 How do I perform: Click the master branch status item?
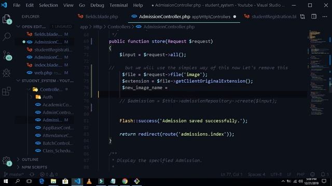click(x=14, y=175)
